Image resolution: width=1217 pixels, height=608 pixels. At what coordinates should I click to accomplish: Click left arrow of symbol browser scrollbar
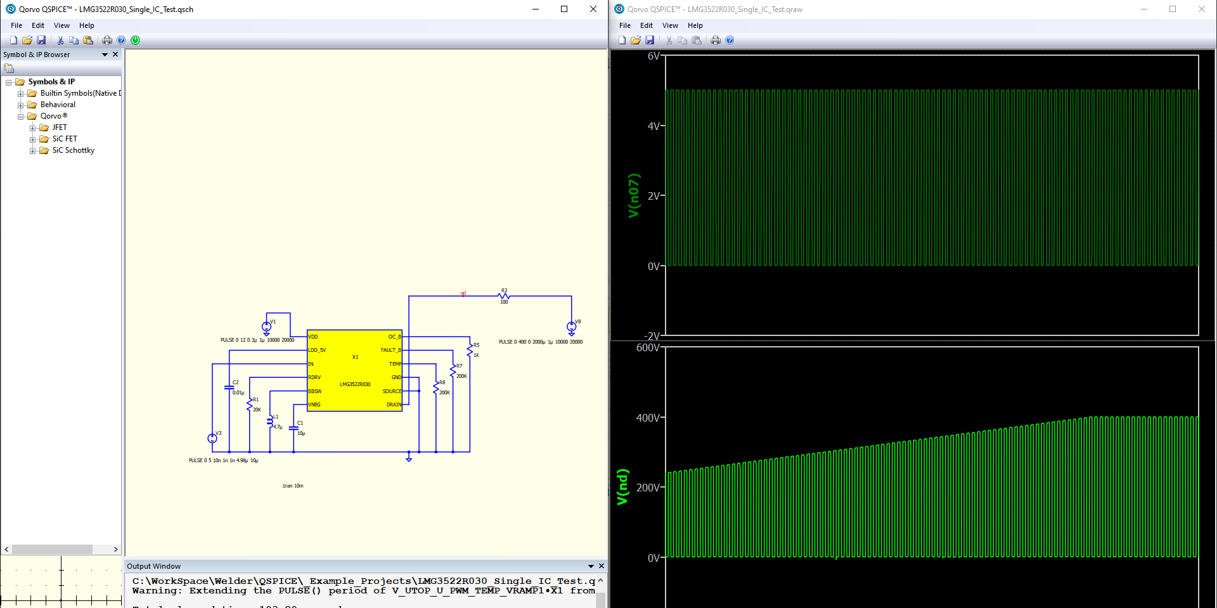pyautogui.click(x=6, y=549)
